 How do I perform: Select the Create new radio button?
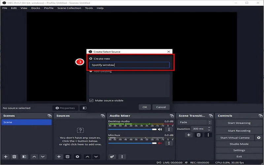[91, 58]
